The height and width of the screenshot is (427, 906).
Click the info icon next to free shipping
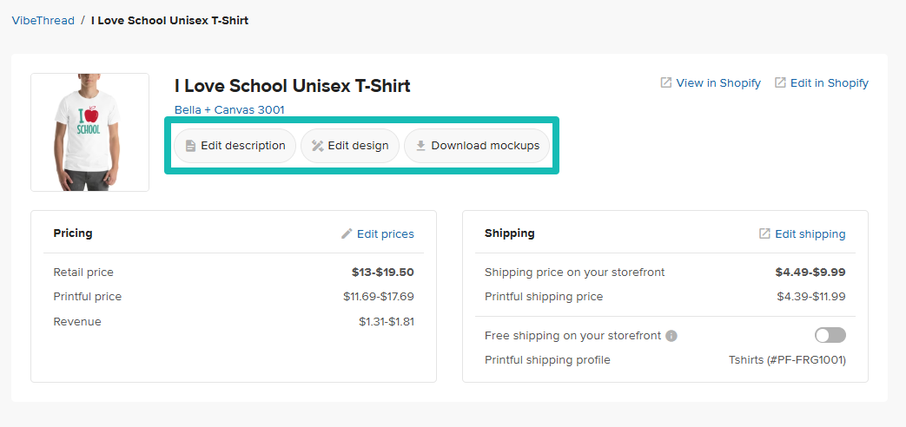671,336
